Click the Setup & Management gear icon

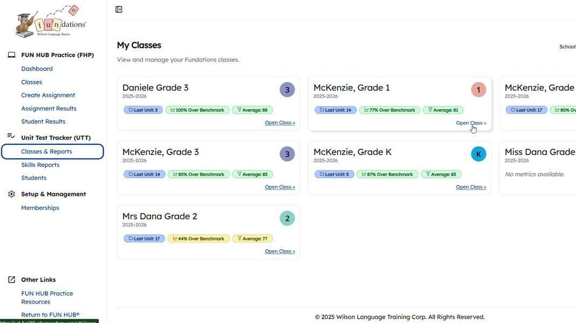pos(11,194)
